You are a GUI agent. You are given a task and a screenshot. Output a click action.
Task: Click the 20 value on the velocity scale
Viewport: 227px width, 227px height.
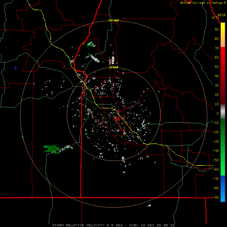pos(217,95)
